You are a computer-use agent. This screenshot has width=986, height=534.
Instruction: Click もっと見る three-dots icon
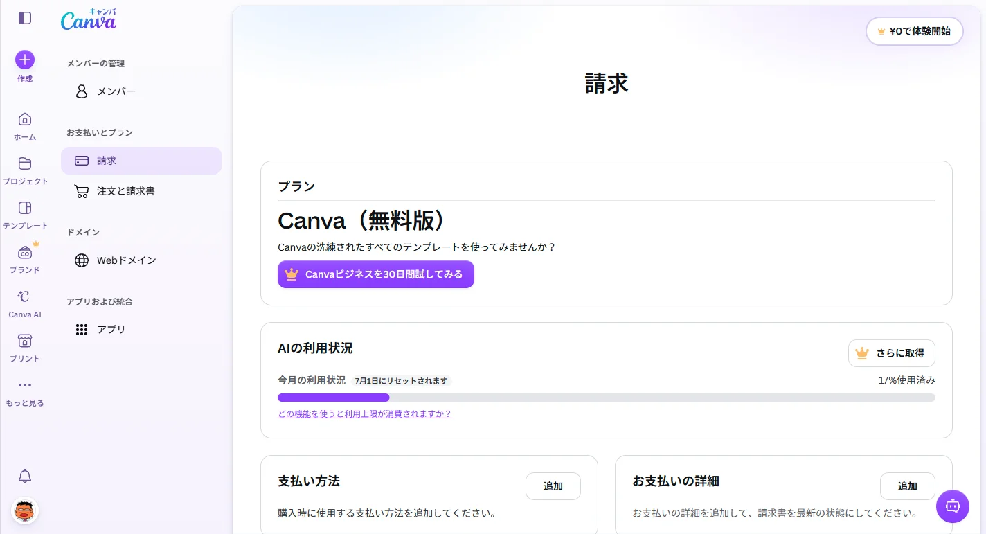point(25,385)
